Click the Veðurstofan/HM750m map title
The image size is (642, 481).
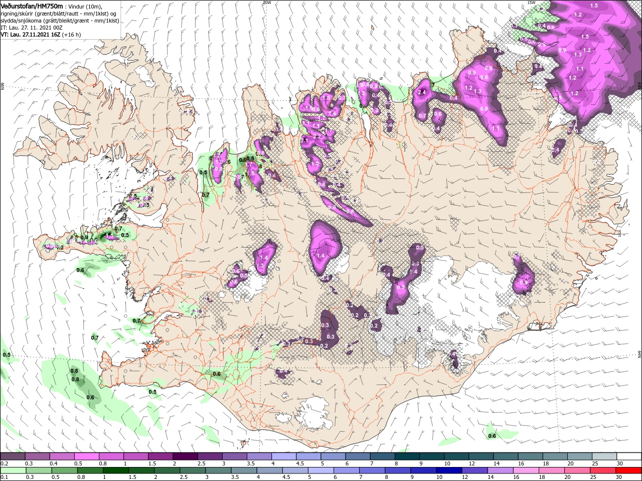click(x=32, y=6)
